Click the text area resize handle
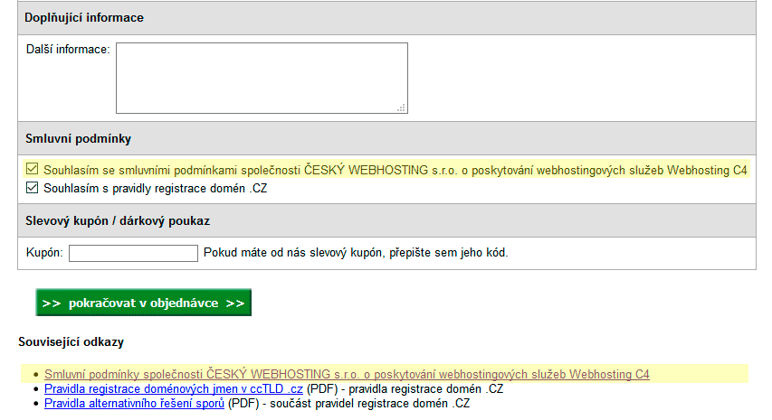 point(401,107)
